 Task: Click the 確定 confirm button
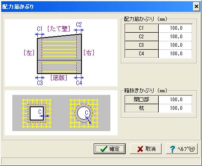click(x=109, y=149)
